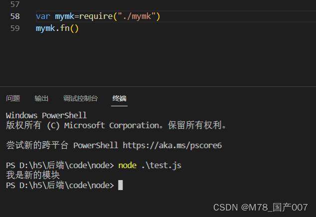Click the "./mymk" string literal

click(x=137, y=16)
